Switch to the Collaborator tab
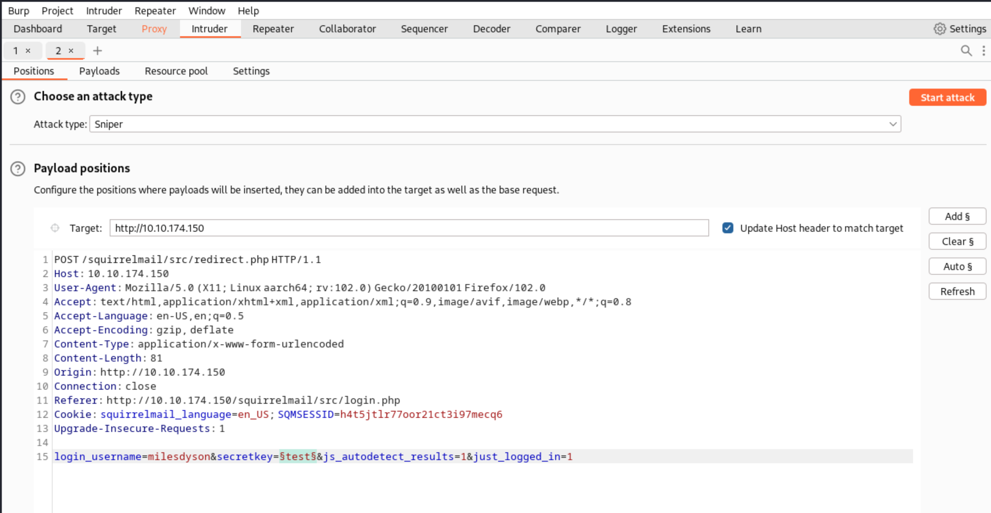The height and width of the screenshot is (513, 991). point(348,29)
